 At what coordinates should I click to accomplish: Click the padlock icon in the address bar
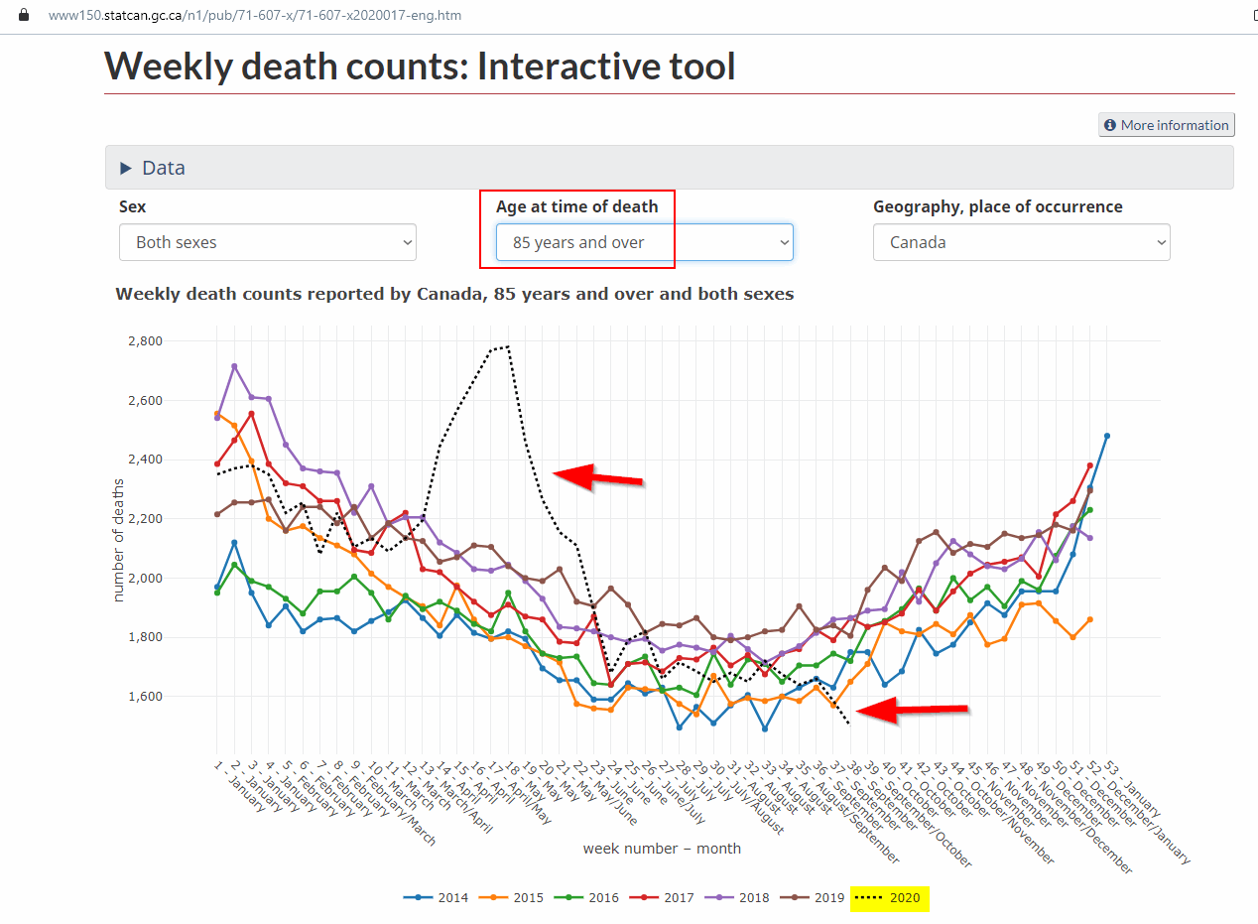[25, 16]
